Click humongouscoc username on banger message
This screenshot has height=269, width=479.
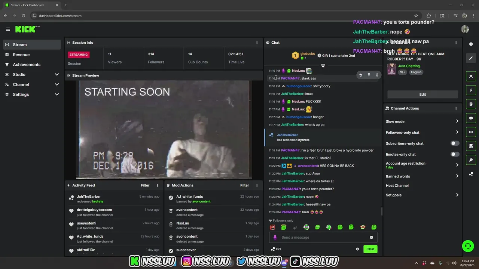tap(299, 117)
